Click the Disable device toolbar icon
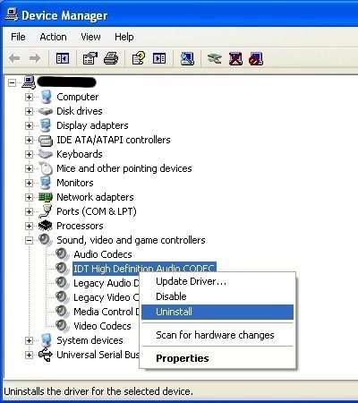Screen dimensions: 358x403 [x=256, y=58]
